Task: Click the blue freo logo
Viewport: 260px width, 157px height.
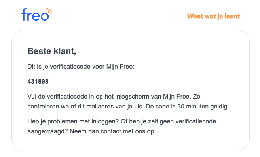Action: point(36,14)
